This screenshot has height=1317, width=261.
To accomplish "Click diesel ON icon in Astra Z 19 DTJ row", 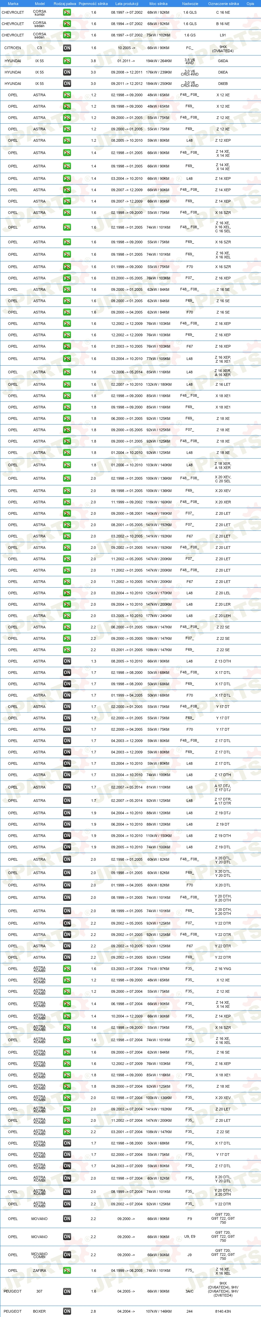I will (x=67, y=813).
